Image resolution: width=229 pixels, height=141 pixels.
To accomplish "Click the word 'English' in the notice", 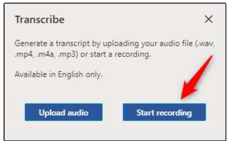I will point(71,75).
